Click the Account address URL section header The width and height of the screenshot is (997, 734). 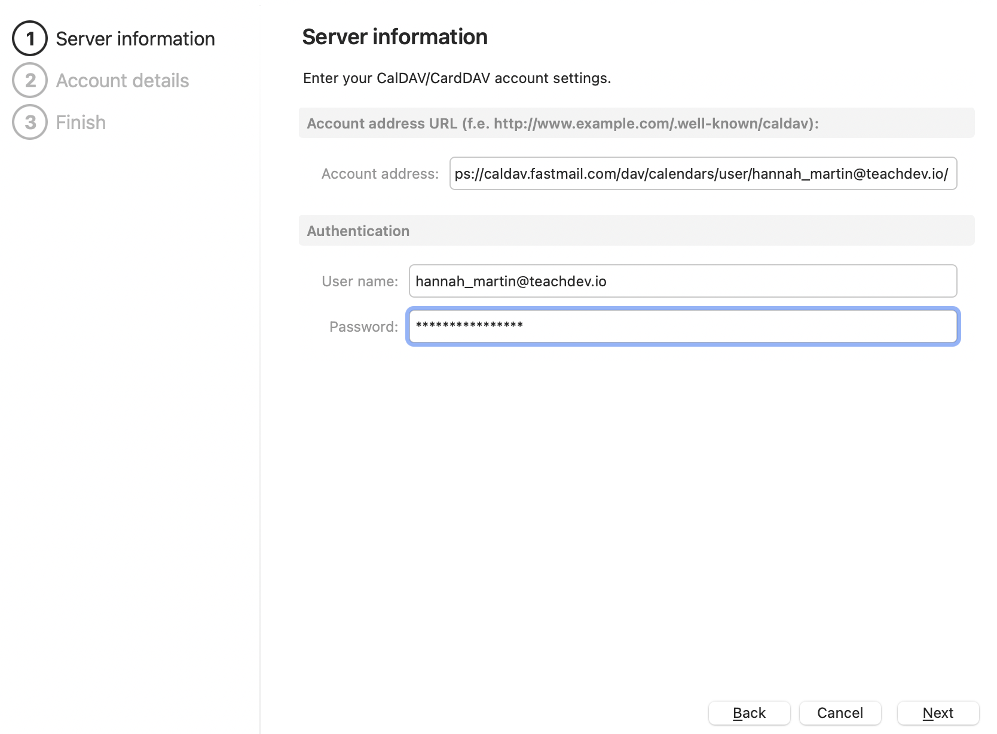coord(562,124)
